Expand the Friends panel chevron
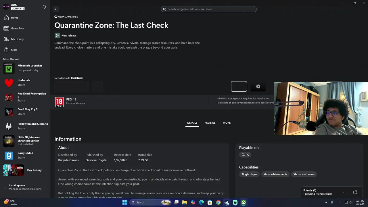This screenshot has width=368, height=207. [x=344, y=192]
